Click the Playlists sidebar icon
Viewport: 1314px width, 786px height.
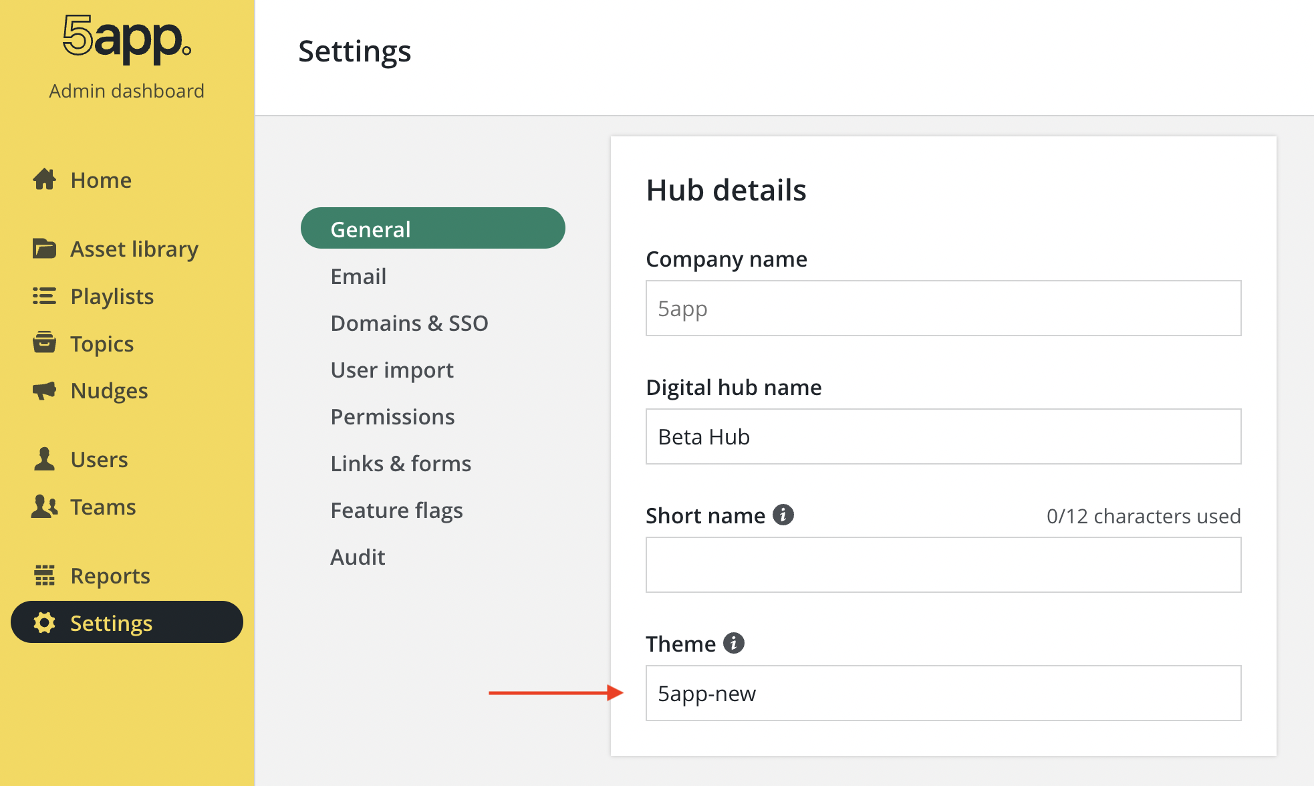(x=45, y=295)
